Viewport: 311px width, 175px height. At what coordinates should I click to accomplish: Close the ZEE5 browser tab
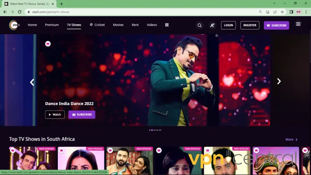pos(53,4)
